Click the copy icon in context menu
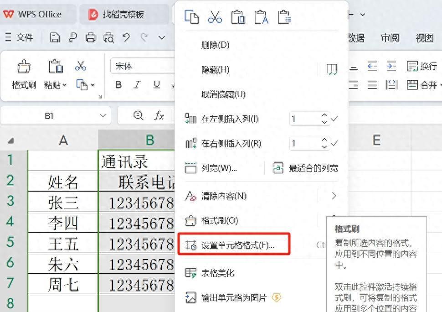Screen dimensions: 442x312 (192, 17)
